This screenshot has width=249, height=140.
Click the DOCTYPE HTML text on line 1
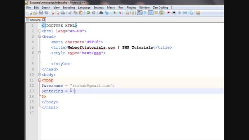61,26
